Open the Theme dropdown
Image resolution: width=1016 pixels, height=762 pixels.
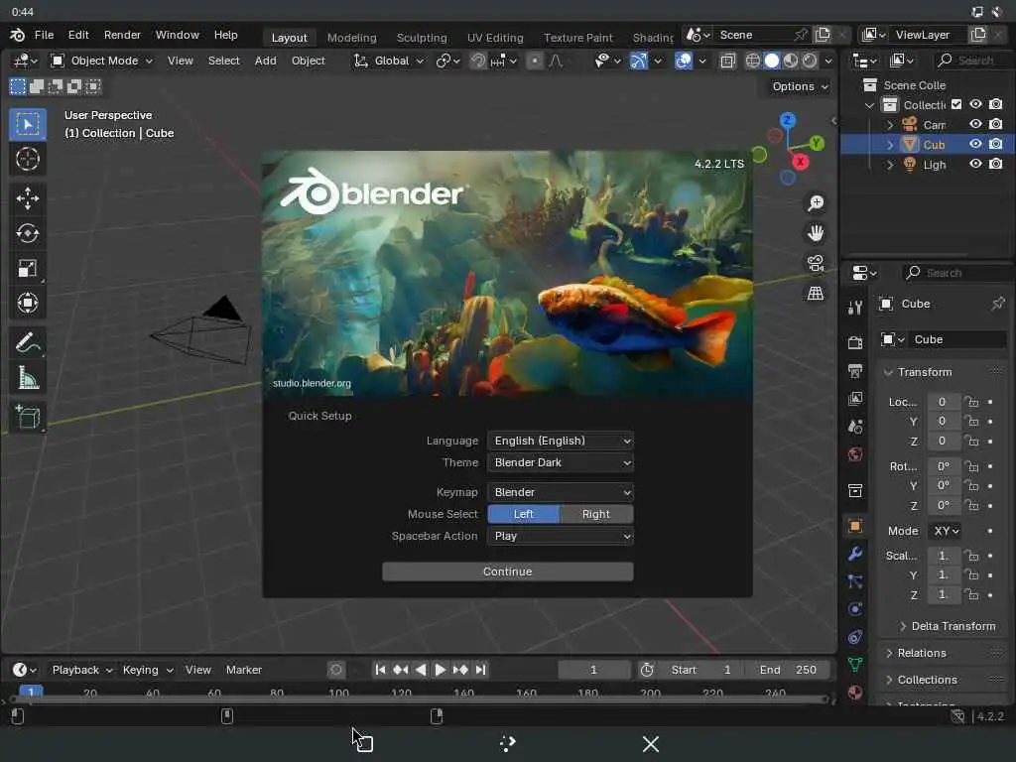[x=561, y=462]
